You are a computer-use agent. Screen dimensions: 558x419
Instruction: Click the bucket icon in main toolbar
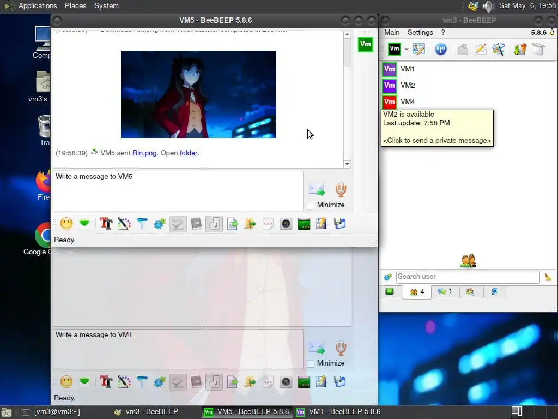click(x=538, y=49)
